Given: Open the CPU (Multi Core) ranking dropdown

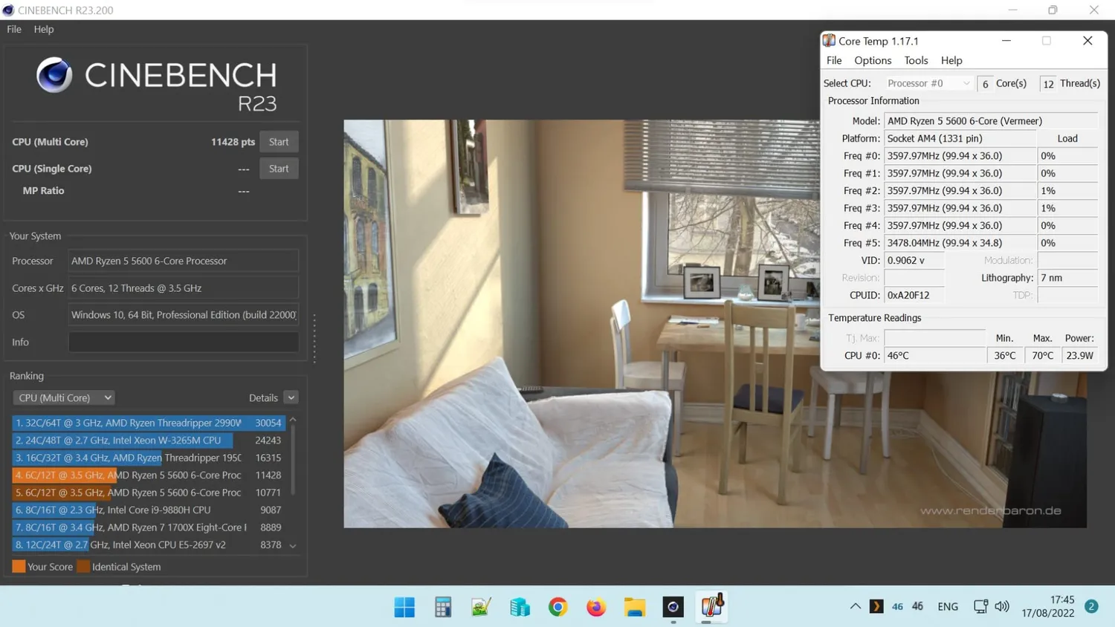Looking at the screenshot, I should point(64,397).
